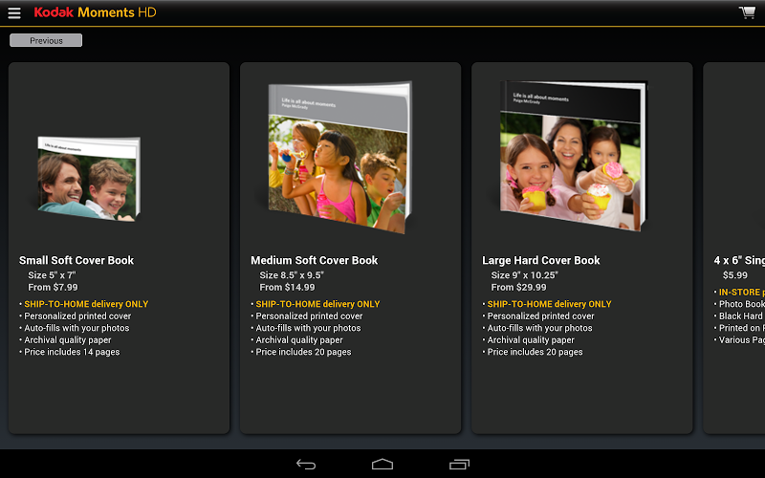Open the shopping cart

click(x=747, y=12)
